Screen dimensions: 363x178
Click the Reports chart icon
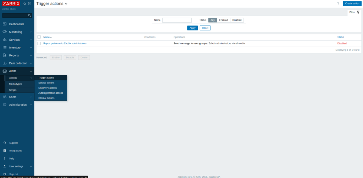[x=5, y=56]
